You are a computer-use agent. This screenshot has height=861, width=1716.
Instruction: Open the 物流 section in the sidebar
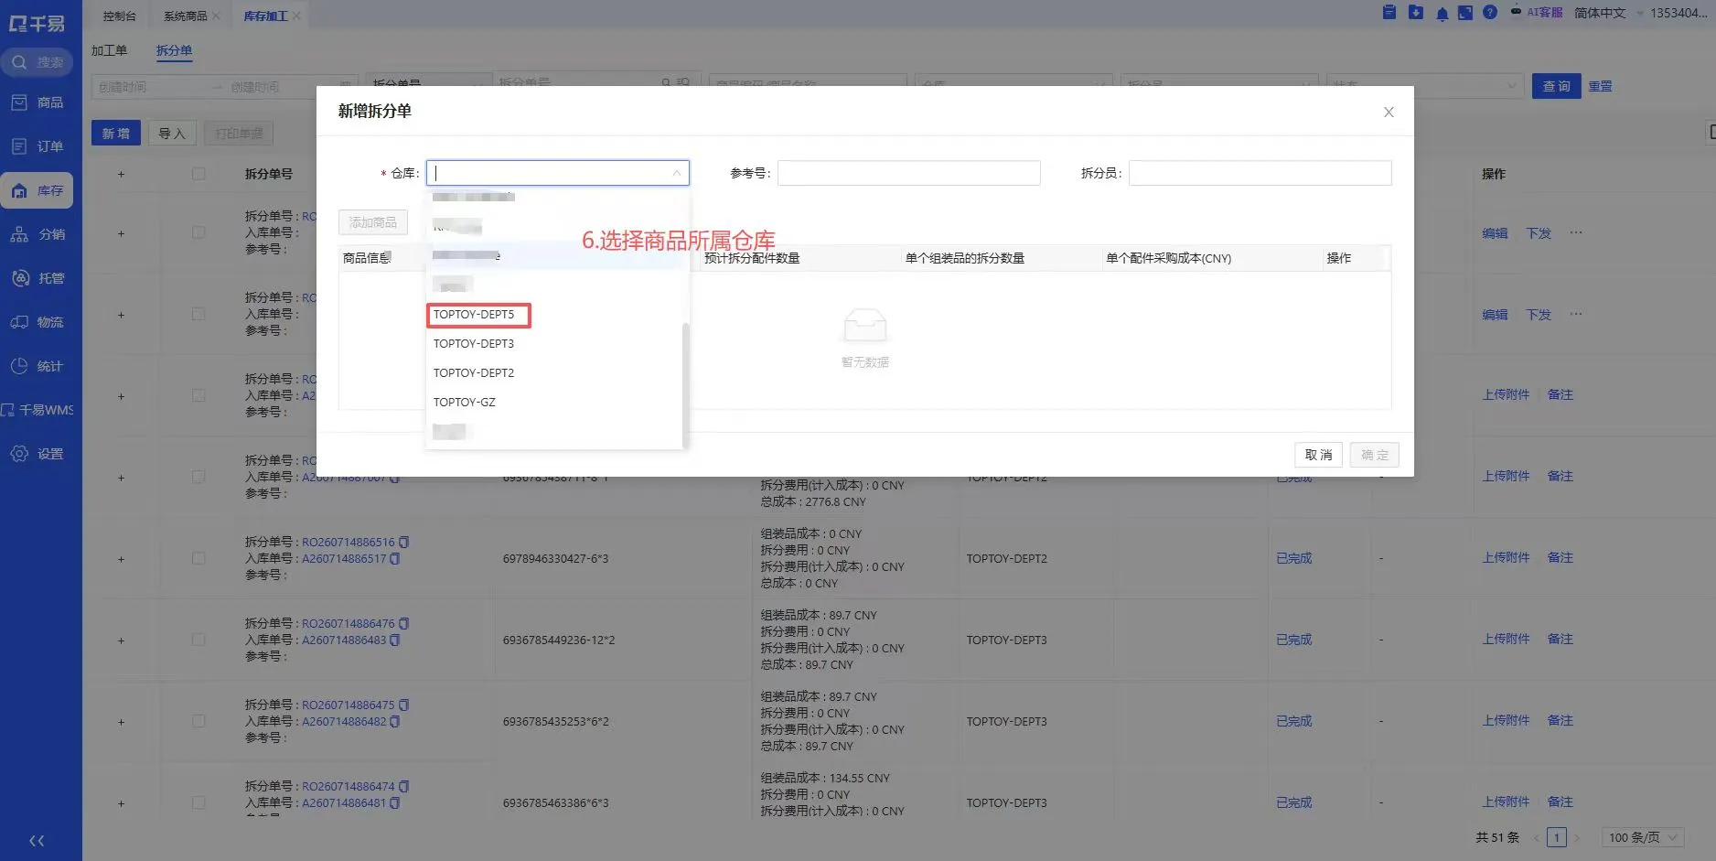38,322
